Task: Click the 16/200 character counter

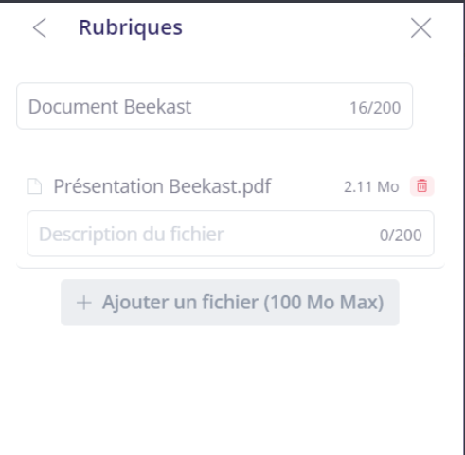Action: [375, 108]
